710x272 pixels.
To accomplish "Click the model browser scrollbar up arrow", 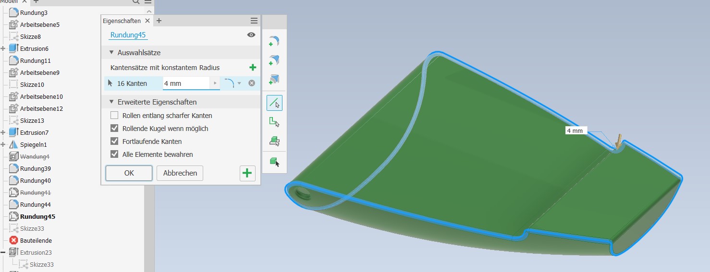I will click(x=148, y=12).
